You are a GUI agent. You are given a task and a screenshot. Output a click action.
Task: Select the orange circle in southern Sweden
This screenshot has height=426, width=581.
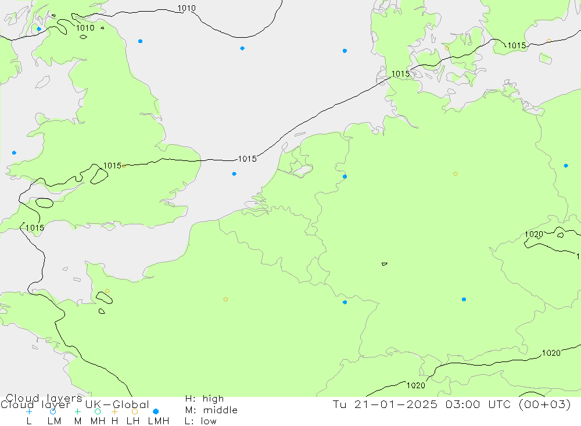[549, 41]
